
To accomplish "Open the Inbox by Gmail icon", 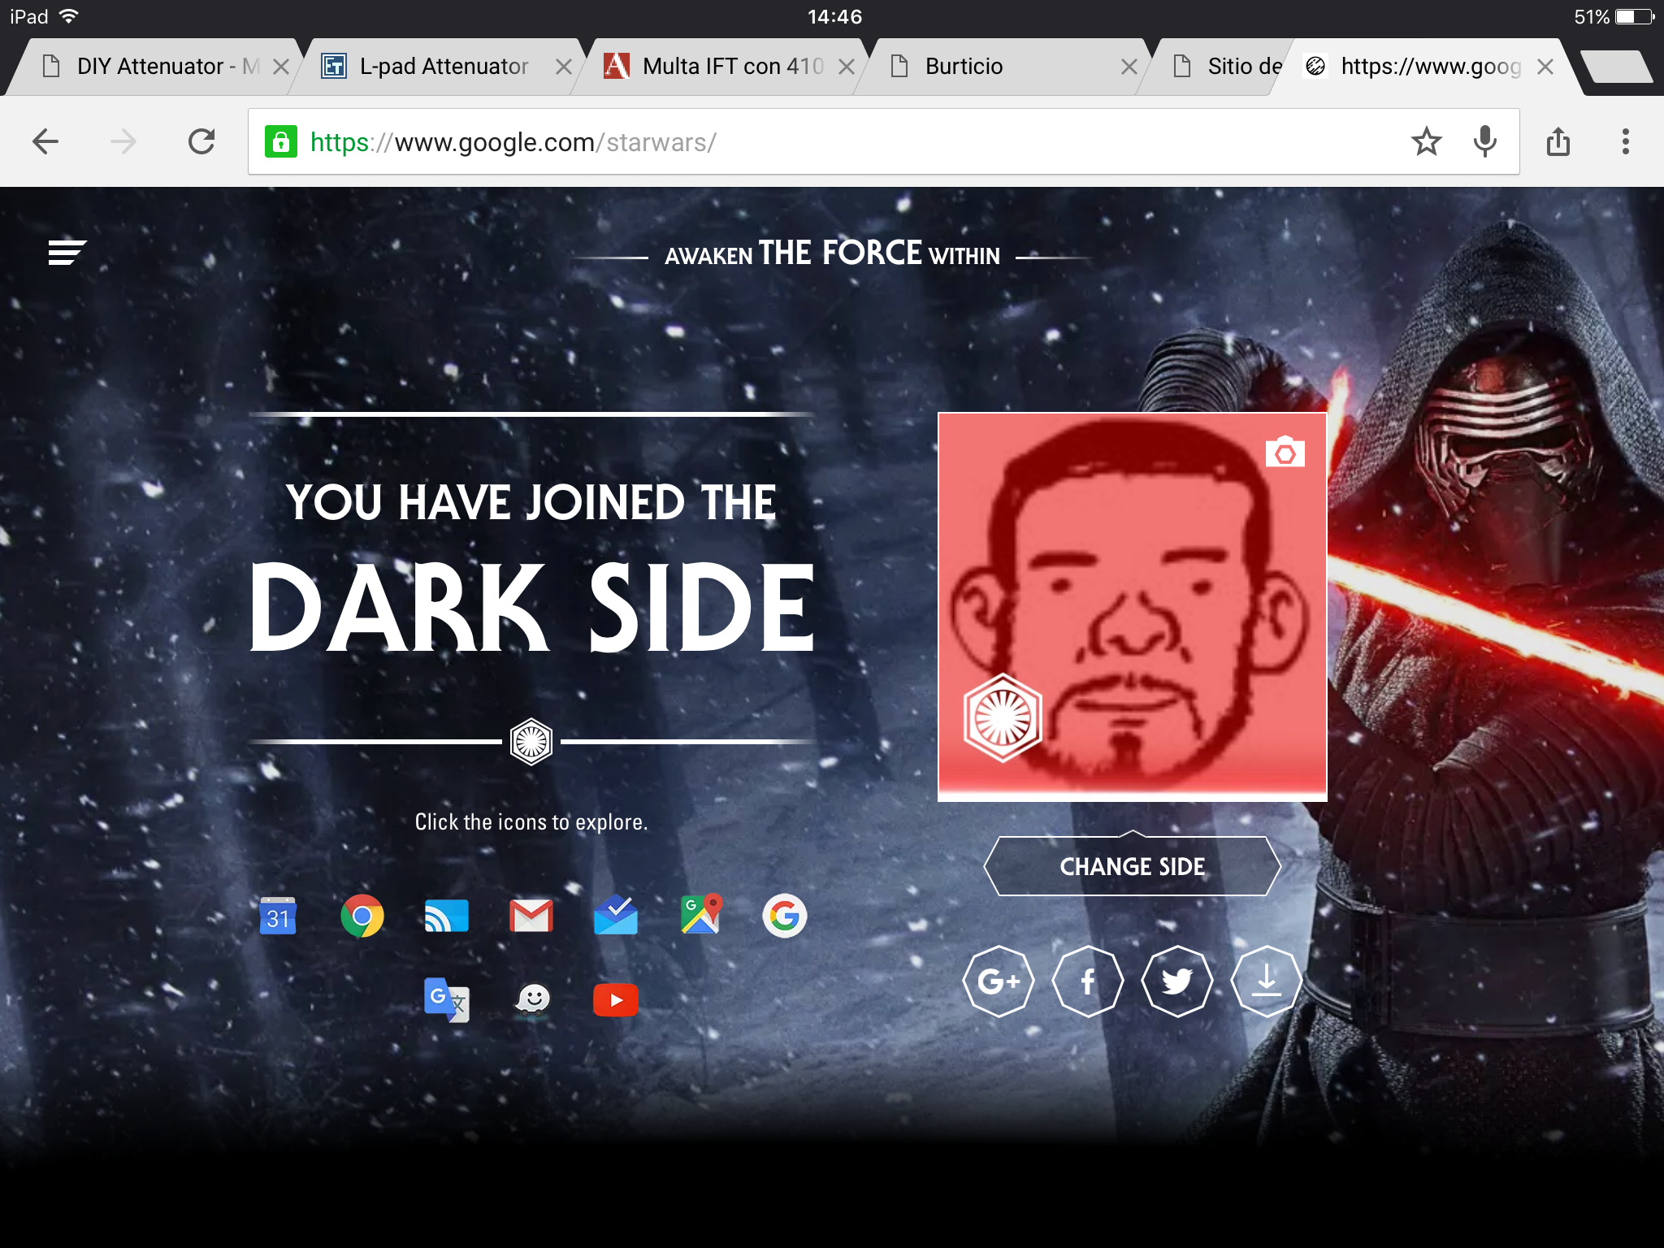I will click(616, 916).
